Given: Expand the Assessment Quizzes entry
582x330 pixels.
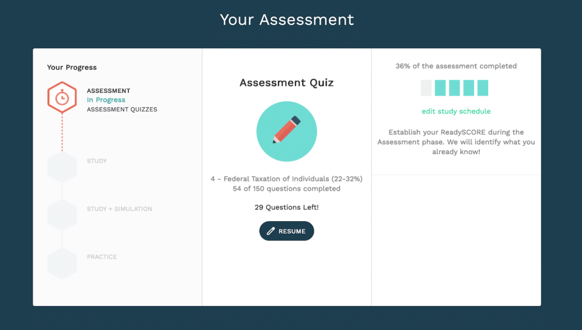Looking at the screenshot, I should point(122,109).
